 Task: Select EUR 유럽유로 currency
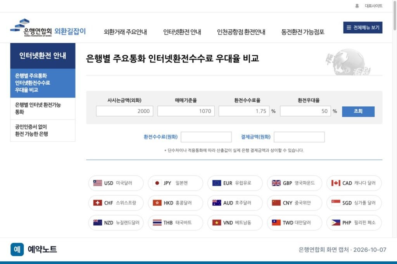235,183
